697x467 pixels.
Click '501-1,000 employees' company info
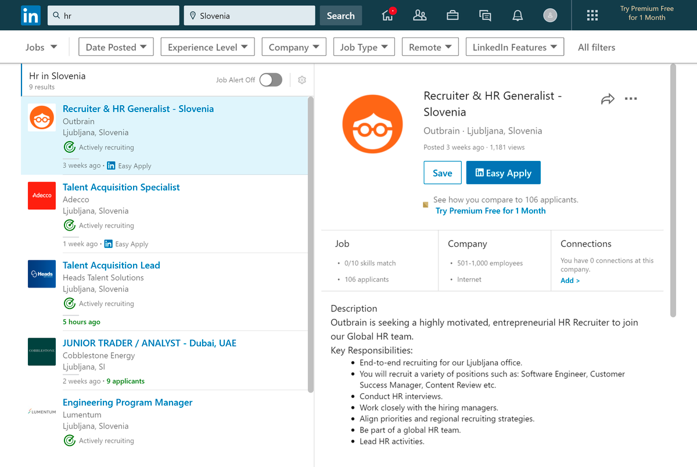[x=490, y=263]
